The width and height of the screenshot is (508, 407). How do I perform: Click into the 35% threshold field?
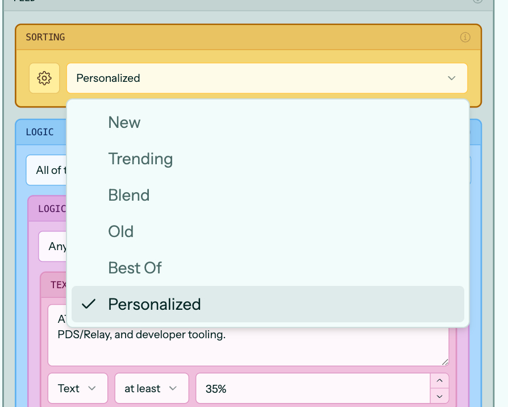[313, 388]
